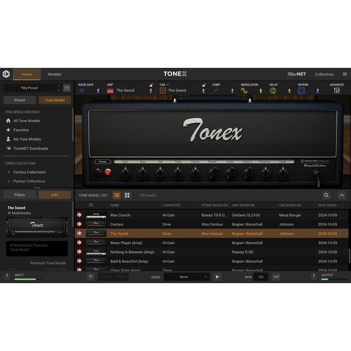
Task: Collapse the tone model list panel
Action: coord(342,195)
